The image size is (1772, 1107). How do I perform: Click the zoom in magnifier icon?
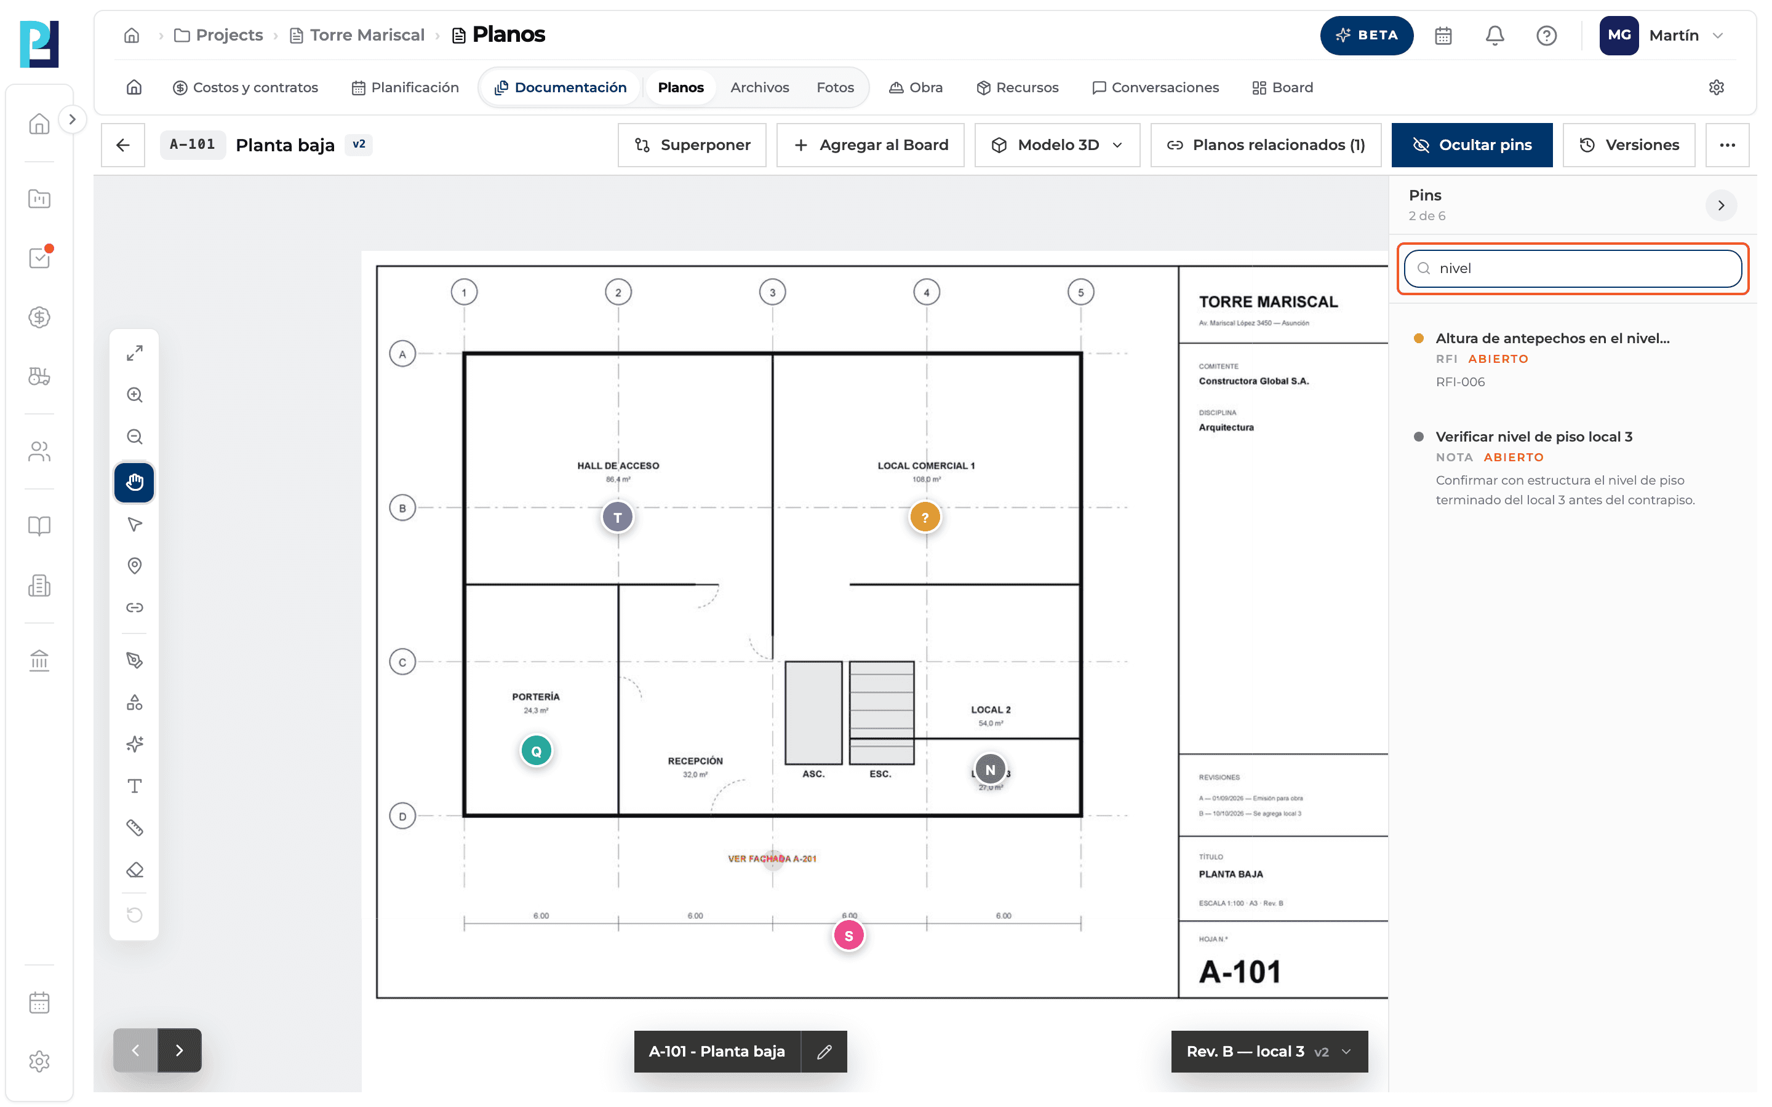(134, 395)
